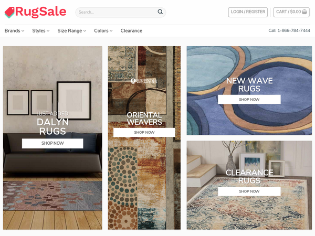Expand the Size Range menu

tap(72, 31)
